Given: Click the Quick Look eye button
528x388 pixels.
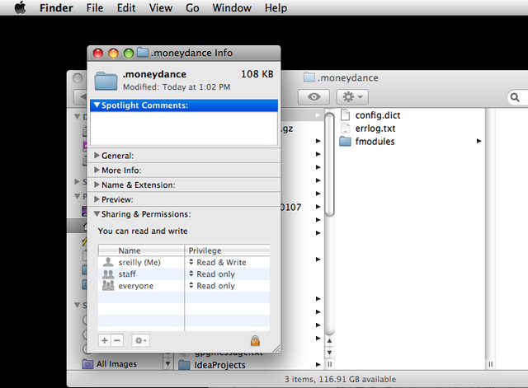Looking at the screenshot, I should pos(313,97).
